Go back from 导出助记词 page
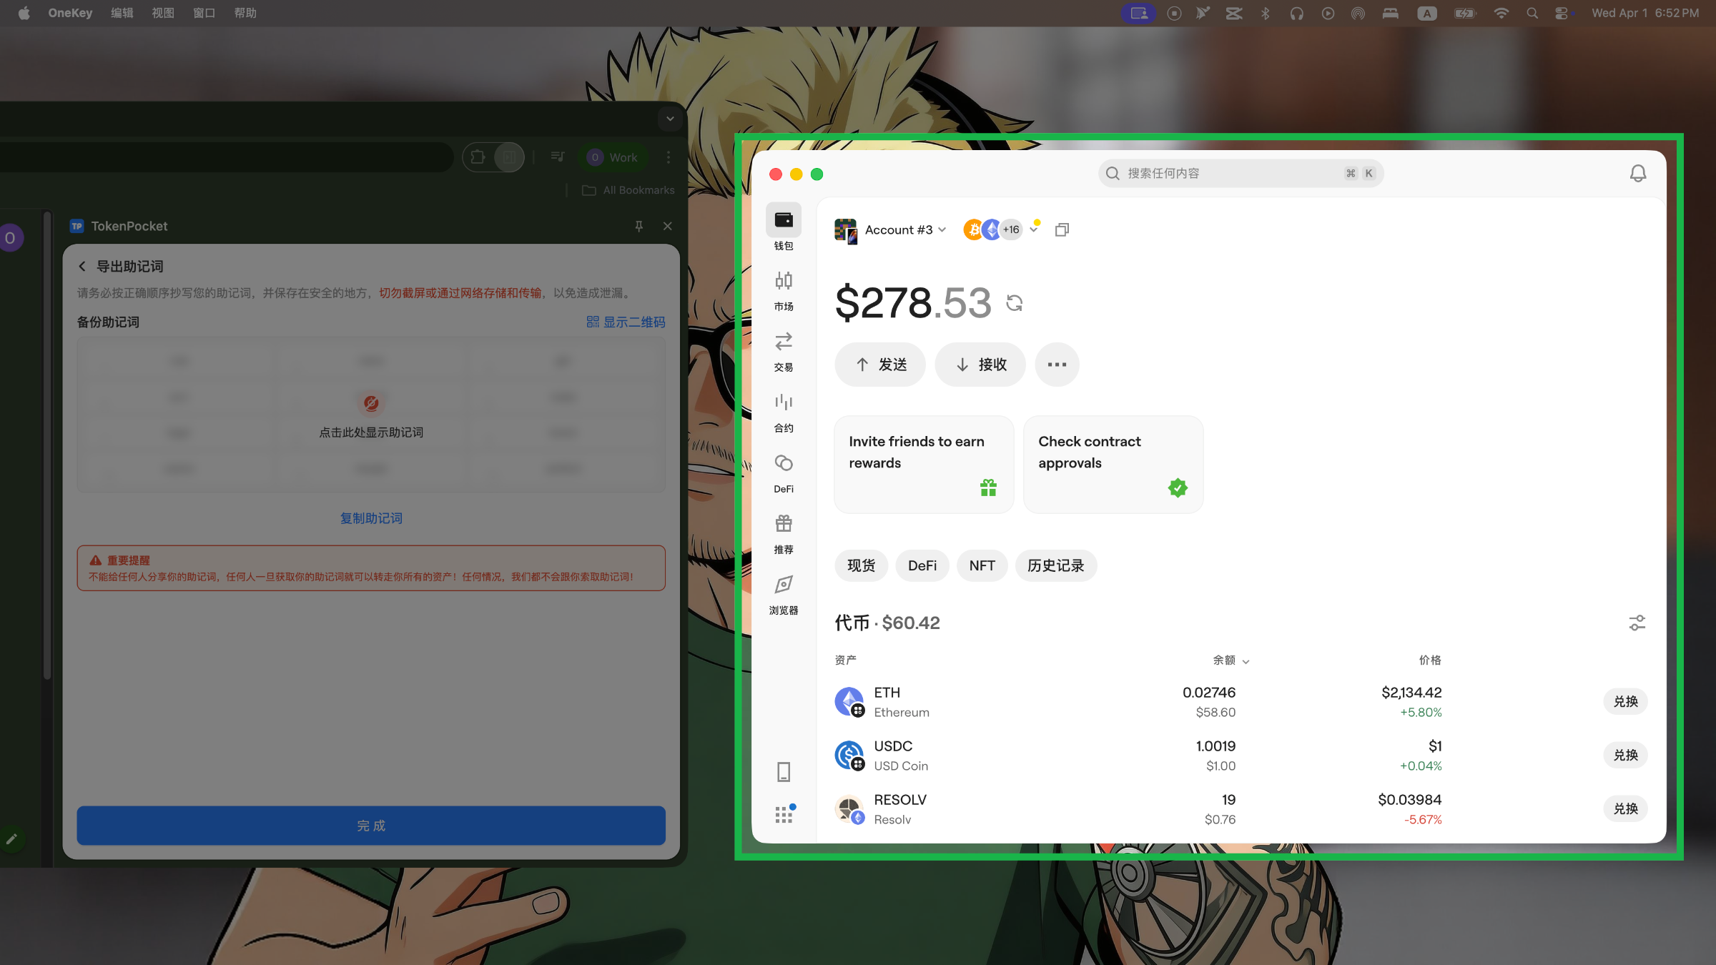The image size is (1716, 965). [x=82, y=266]
